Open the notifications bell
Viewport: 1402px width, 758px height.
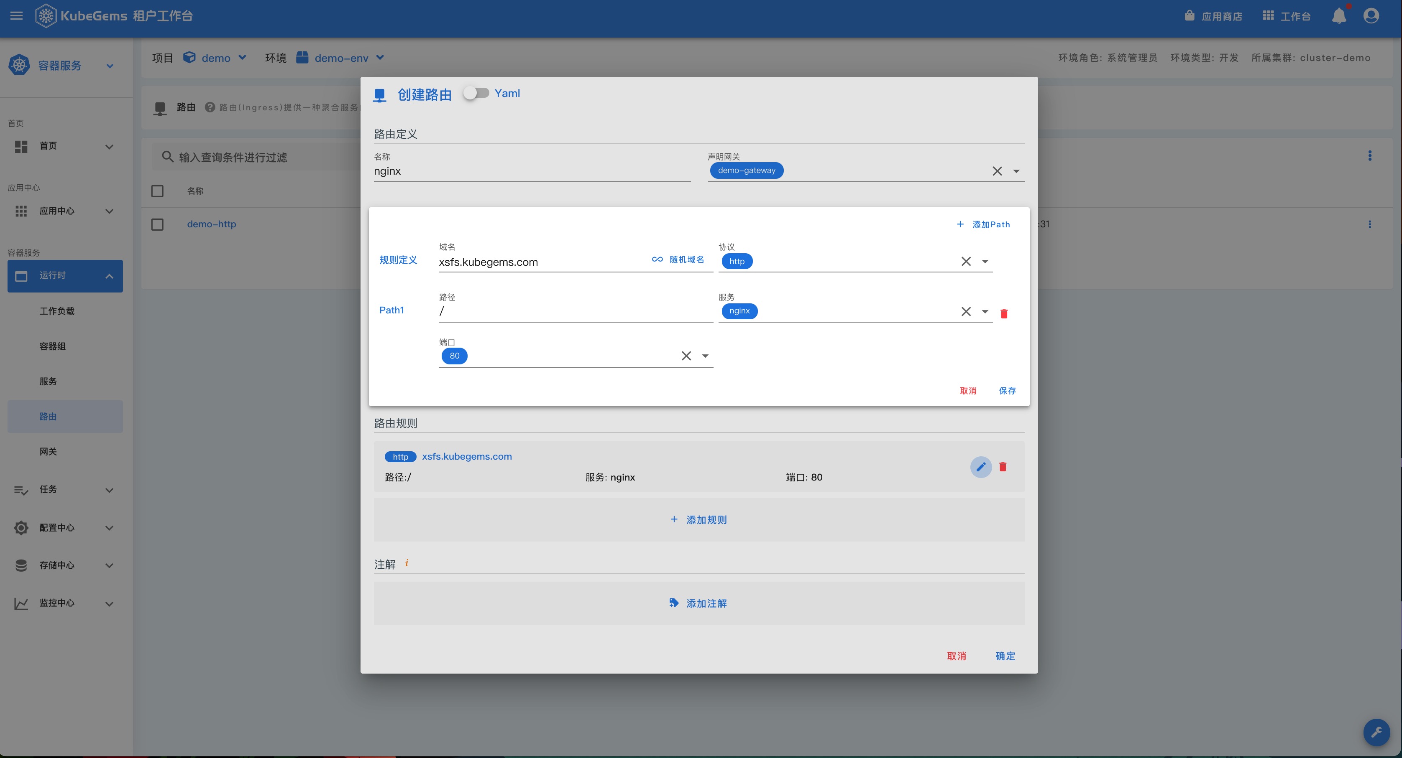1339,16
